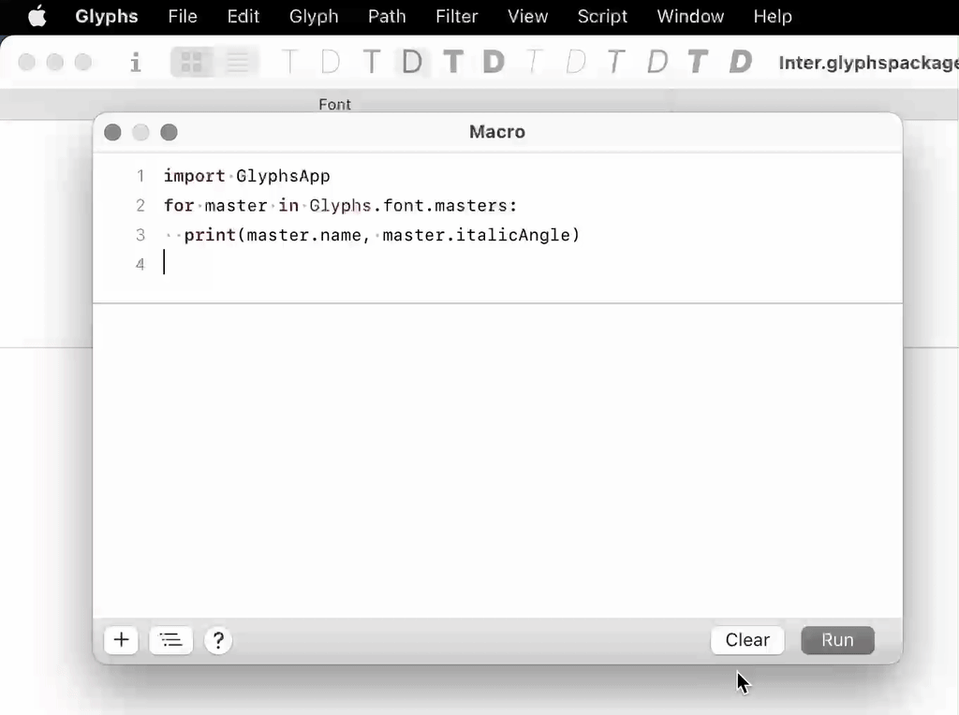This screenshot has width=959, height=715.
Task: Close the Macro window
Action: [x=112, y=133]
